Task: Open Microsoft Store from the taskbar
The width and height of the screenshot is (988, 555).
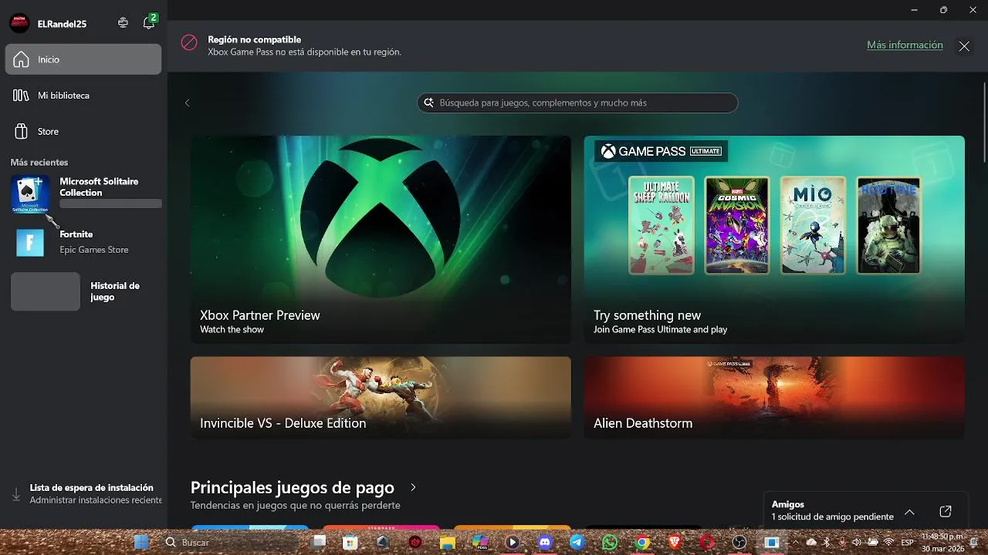Action: coord(350,543)
